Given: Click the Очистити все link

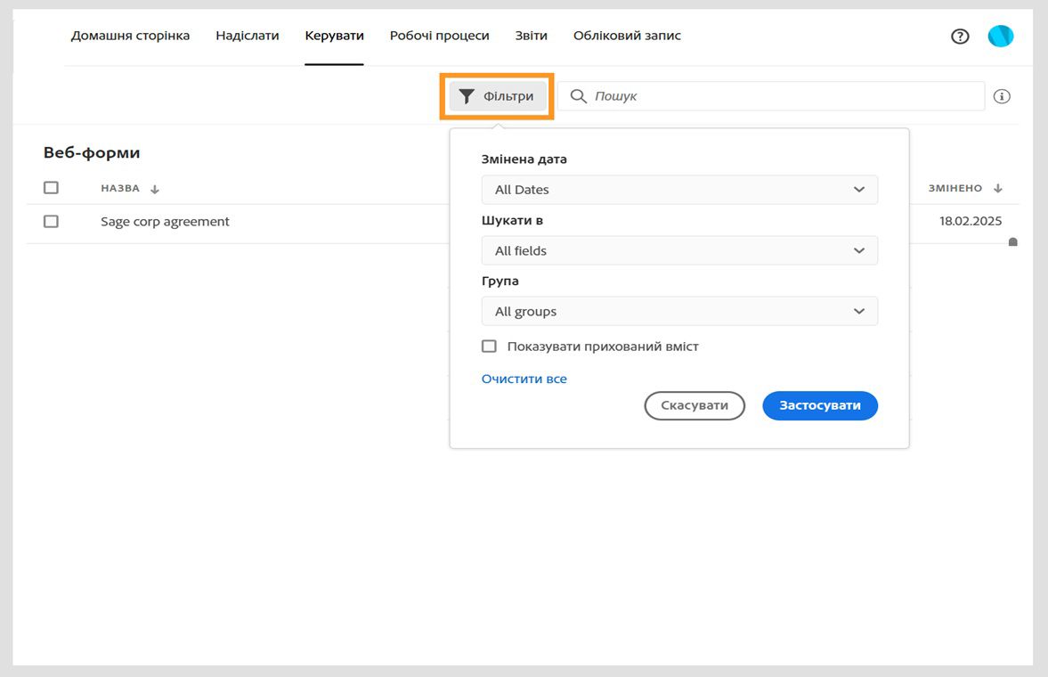Looking at the screenshot, I should [524, 379].
